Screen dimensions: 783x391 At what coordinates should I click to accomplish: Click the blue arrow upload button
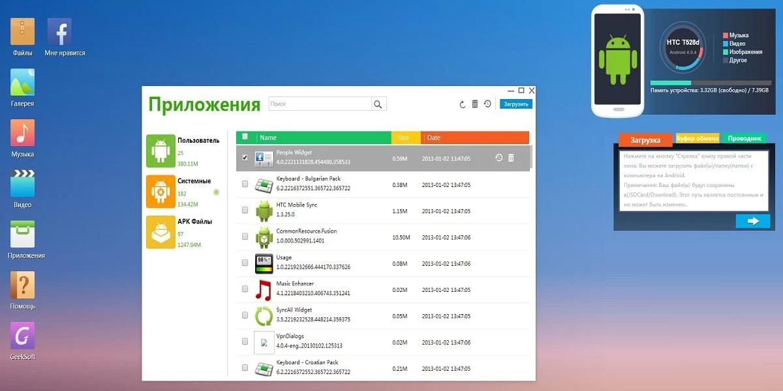pos(753,221)
